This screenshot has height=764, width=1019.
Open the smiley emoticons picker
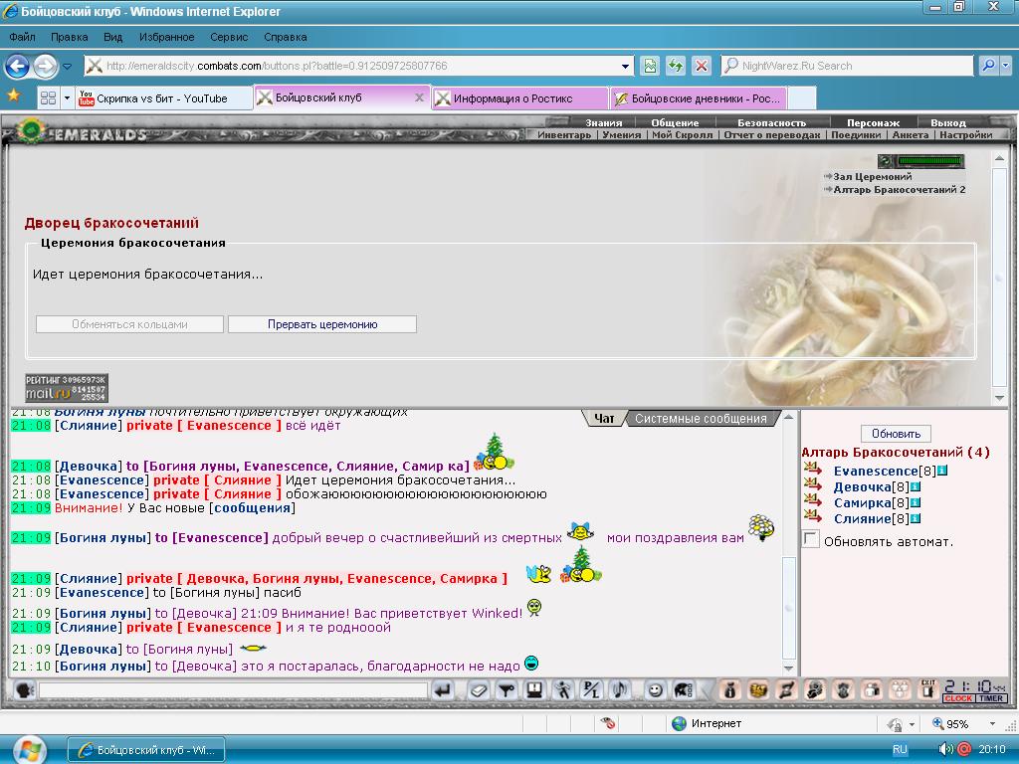655,690
